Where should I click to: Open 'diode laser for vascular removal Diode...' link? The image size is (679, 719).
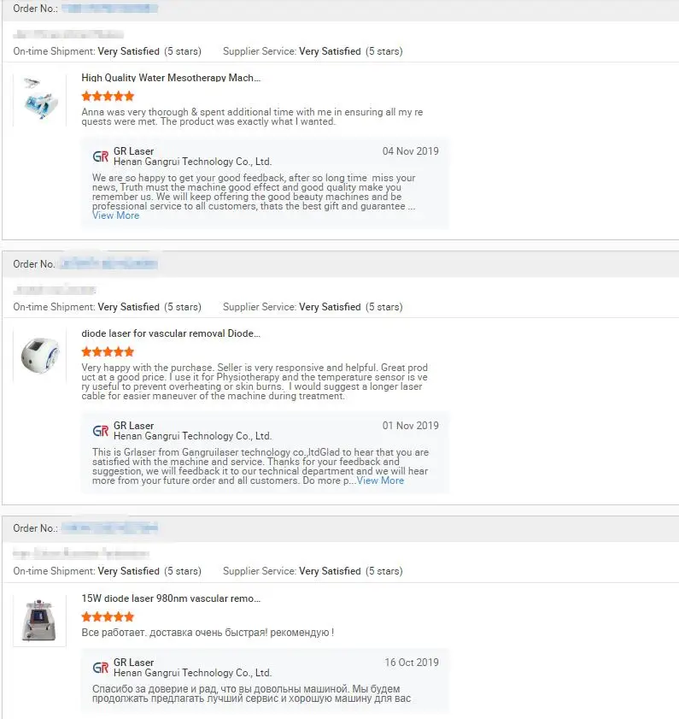click(x=171, y=333)
